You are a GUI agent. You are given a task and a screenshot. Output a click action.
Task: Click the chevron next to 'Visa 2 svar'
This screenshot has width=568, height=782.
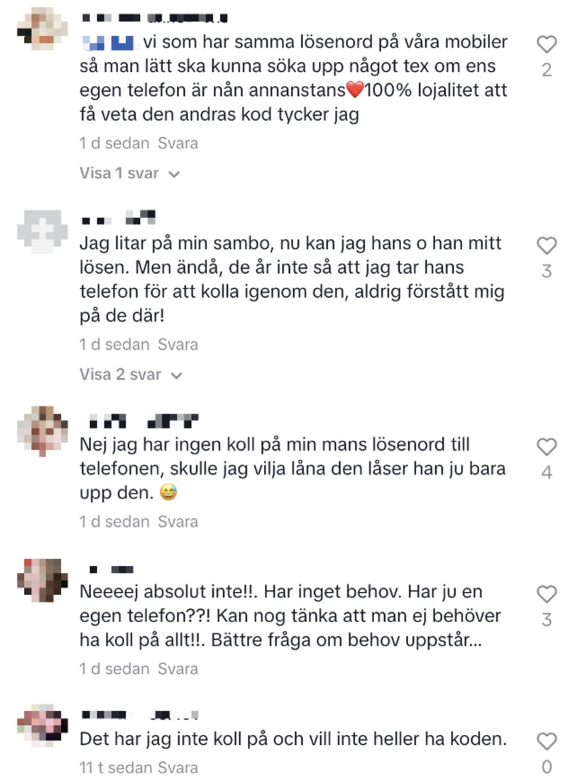point(176,375)
